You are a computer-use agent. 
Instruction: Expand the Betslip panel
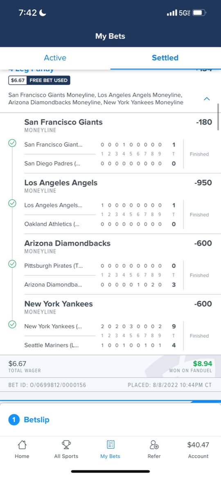pos(110,420)
